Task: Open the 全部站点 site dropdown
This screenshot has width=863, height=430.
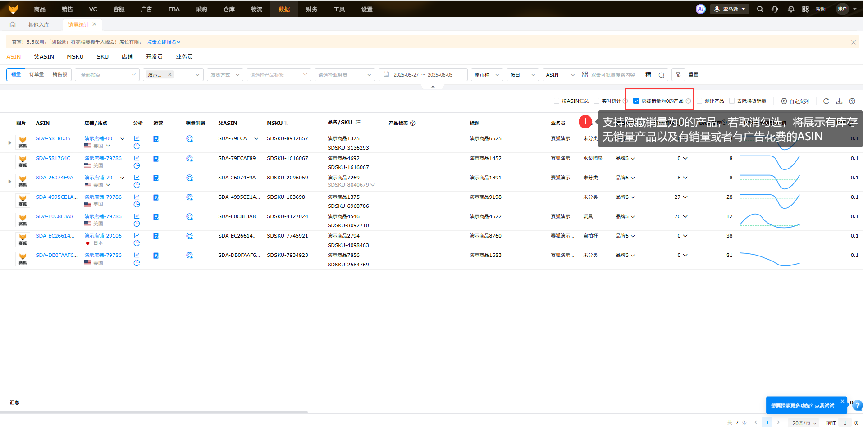Action: (107, 75)
